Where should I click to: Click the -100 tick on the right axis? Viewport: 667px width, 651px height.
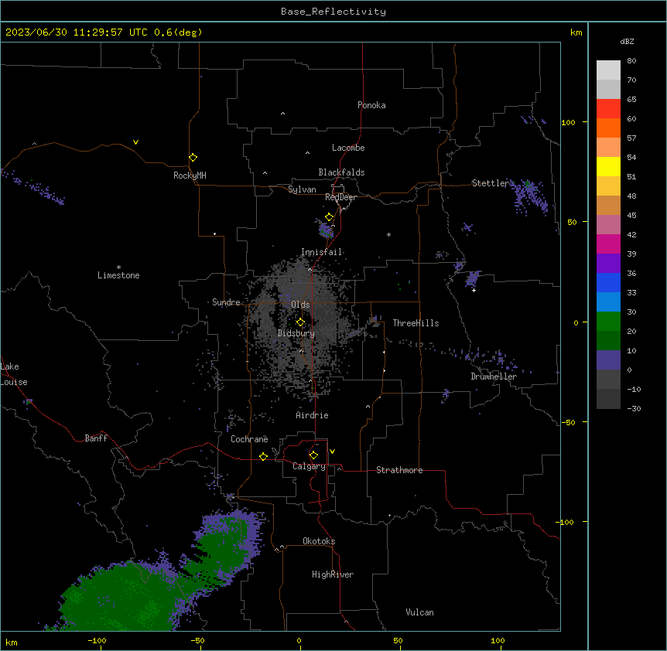[x=566, y=522]
